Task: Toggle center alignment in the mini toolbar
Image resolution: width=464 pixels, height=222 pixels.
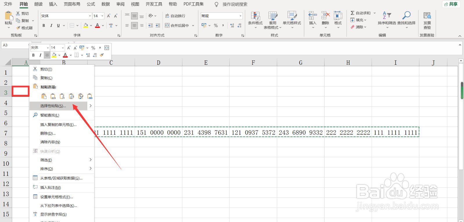Action: click(47, 55)
